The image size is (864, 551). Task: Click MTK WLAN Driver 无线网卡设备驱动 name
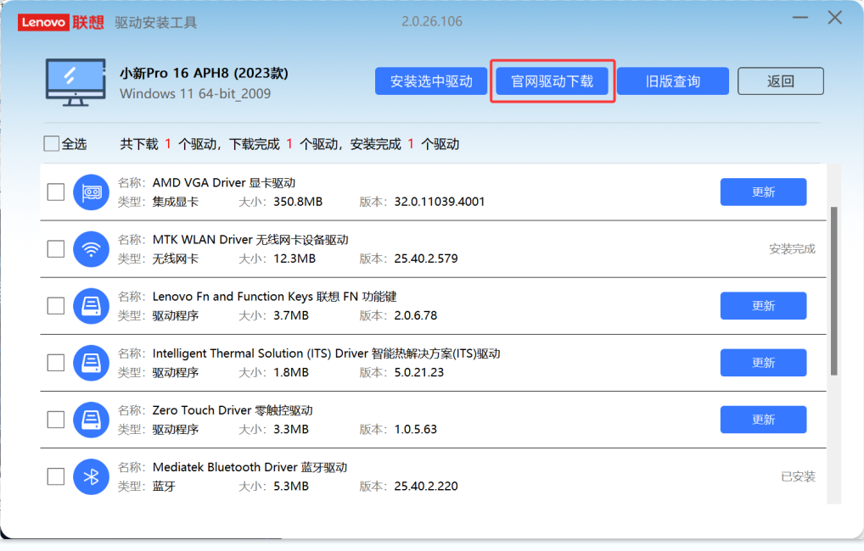click(250, 239)
